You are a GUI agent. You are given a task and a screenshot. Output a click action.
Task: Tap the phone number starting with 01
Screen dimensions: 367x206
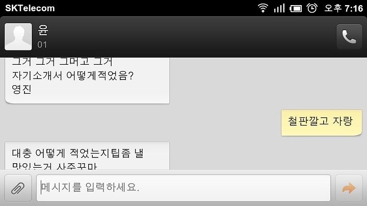pyautogui.click(x=42, y=44)
